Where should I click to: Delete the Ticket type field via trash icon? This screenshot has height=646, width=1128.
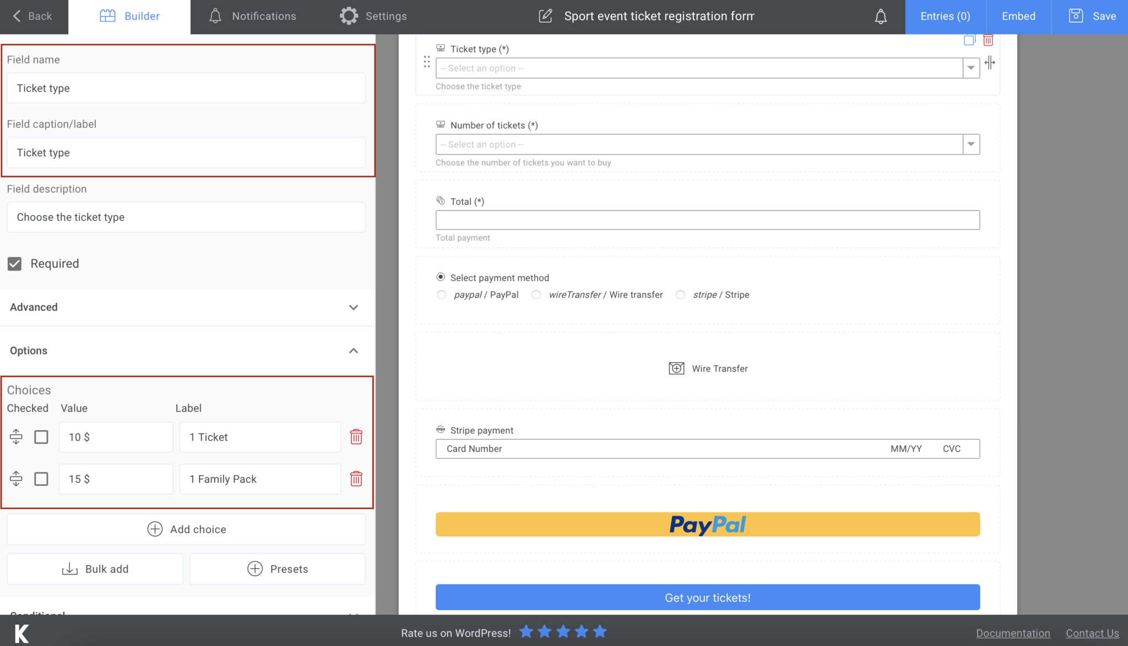[988, 40]
